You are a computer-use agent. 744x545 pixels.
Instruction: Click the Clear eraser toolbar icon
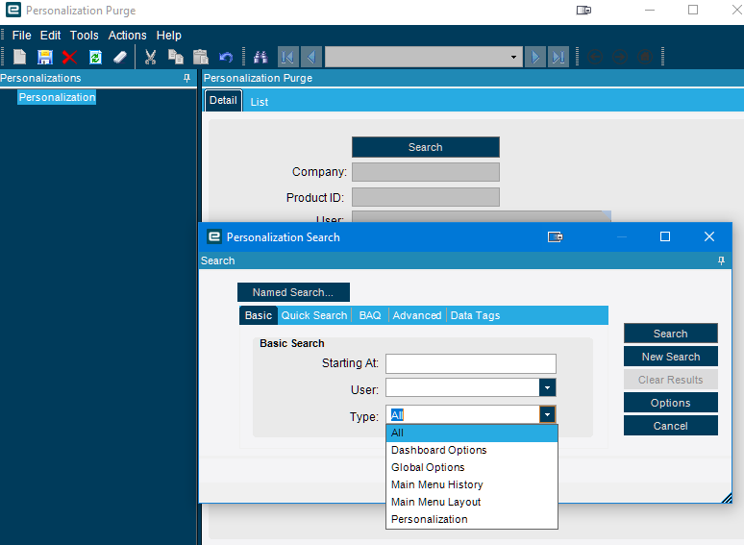coord(120,57)
